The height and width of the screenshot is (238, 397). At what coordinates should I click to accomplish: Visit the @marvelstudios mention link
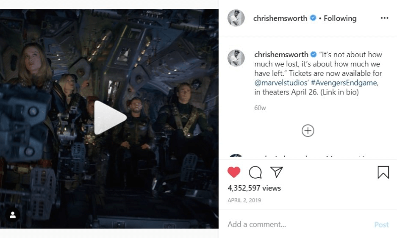pyautogui.click(x=281, y=83)
